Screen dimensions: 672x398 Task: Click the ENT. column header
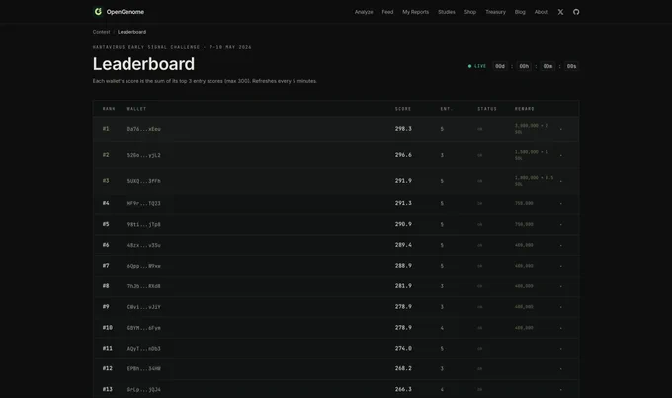tap(446, 109)
